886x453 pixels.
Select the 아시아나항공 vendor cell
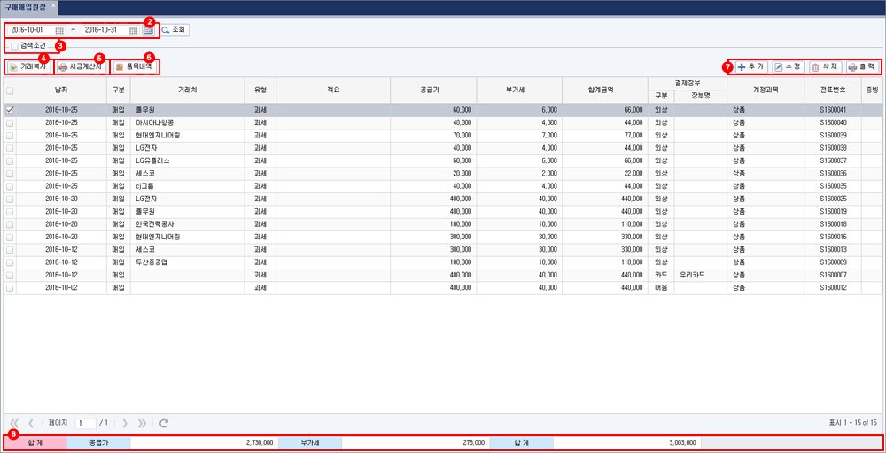click(x=188, y=122)
